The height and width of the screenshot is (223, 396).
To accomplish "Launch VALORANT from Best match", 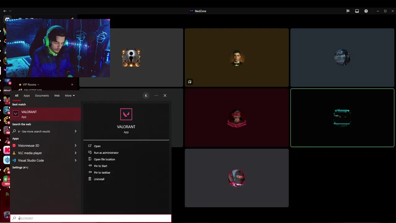I will 45,114.
